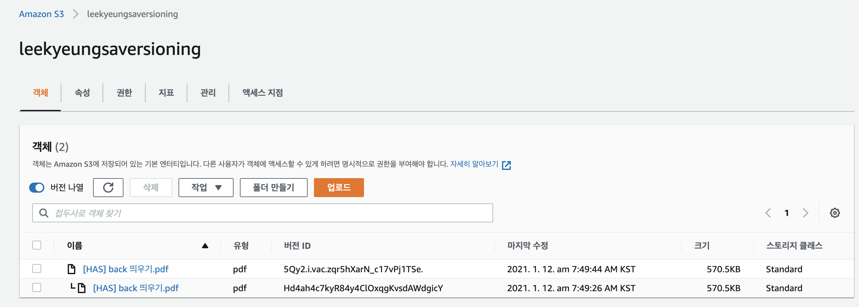
Task: Click the file icon of the latest PDF version
Action: click(x=71, y=269)
